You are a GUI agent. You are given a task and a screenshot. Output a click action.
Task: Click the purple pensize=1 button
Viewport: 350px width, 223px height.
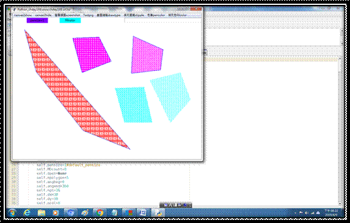37,20
